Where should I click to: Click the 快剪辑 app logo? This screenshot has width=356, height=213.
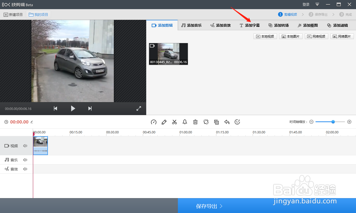point(18,5)
